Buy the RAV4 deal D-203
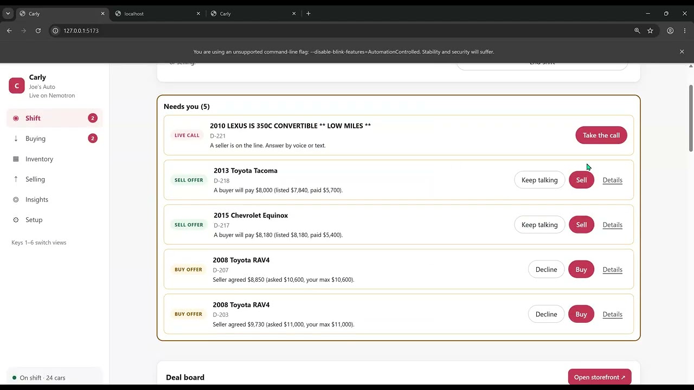 pyautogui.click(x=581, y=314)
